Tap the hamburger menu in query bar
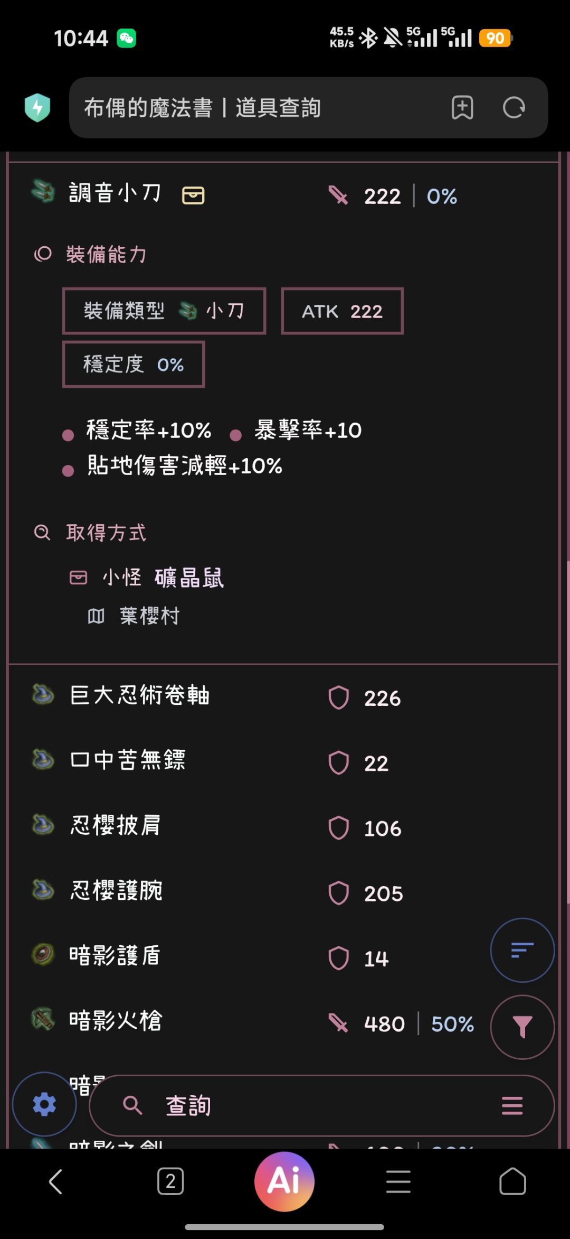 [x=512, y=1105]
